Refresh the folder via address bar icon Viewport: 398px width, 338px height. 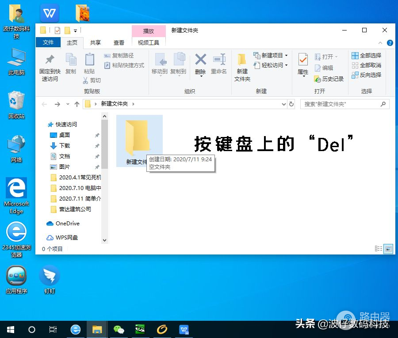(291, 104)
